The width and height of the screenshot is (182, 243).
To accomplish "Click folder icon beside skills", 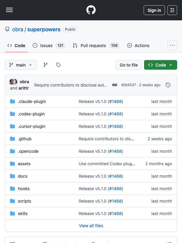I will tap(12, 214).
